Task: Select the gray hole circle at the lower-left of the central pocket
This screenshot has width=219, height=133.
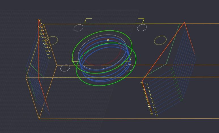Action: pyautogui.click(x=65, y=68)
